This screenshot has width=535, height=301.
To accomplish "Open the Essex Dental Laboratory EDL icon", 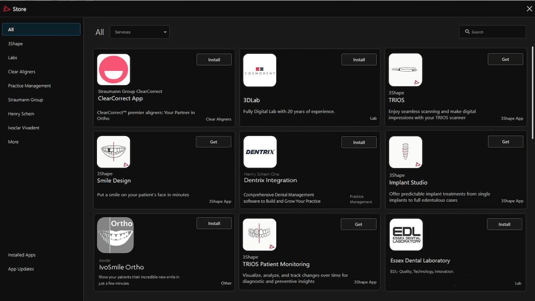I will (406, 234).
